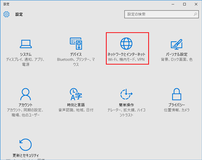Click the 'ディスプレイ、通知、アプリ、電源' description
202x160 pixels.
[x=26, y=62]
